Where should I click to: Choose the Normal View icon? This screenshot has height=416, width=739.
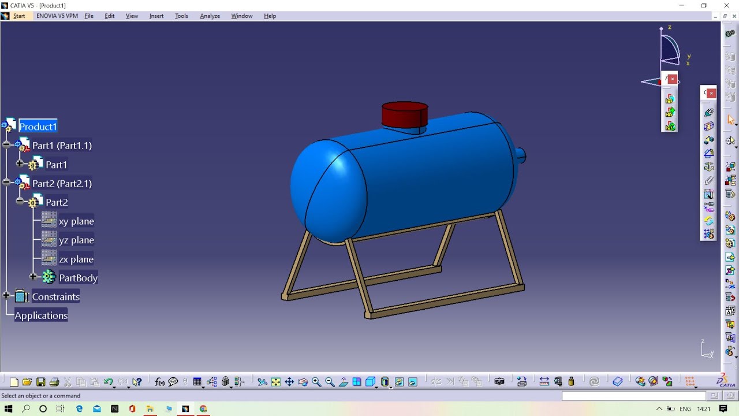click(x=343, y=382)
